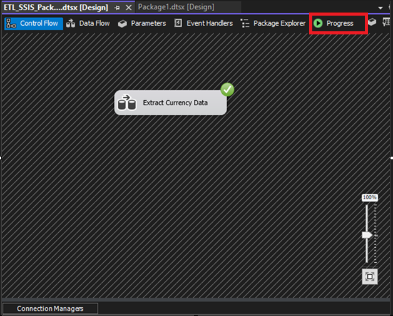
Task: Click the zoom slider handle
Action: tap(367, 235)
